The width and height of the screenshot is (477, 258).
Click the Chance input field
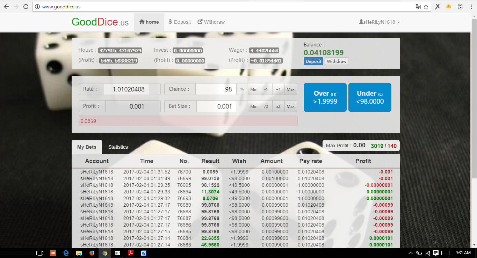pos(216,89)
